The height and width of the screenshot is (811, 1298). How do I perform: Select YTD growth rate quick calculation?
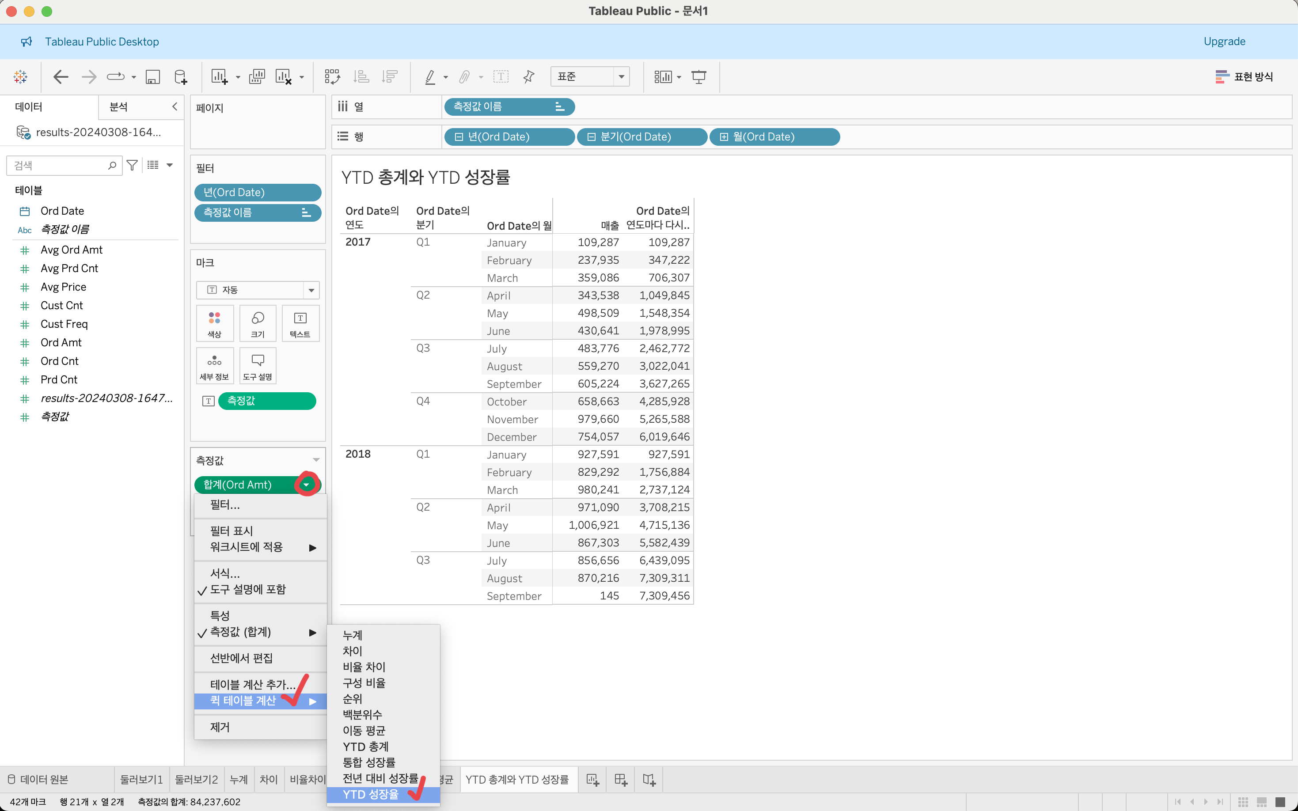(371, 794)
